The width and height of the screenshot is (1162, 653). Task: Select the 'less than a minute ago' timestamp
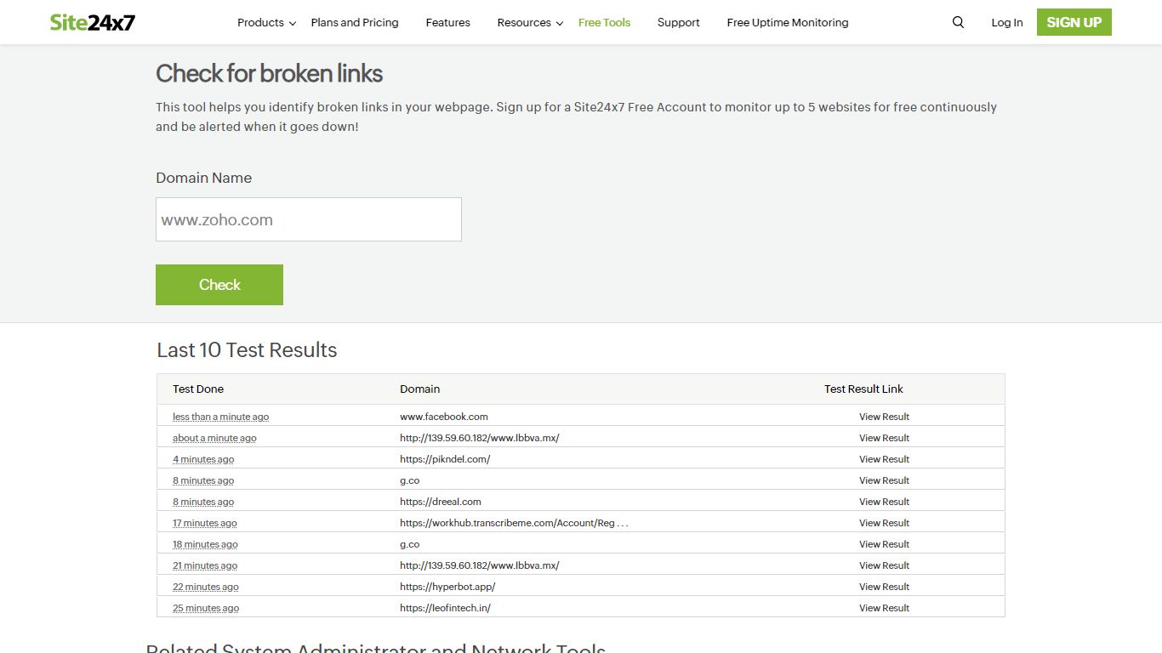pos(220,417)
